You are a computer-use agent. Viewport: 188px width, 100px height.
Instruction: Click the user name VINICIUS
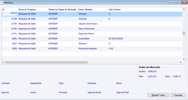tap(152, 71)
